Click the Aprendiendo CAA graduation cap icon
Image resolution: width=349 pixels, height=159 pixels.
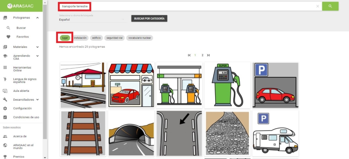[x=5, y=56]
